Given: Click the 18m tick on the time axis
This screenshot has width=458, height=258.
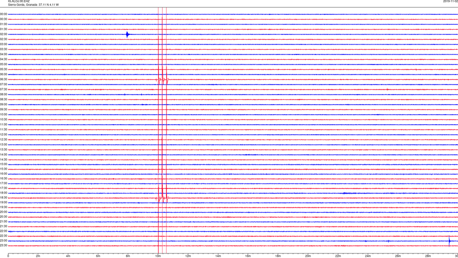Looking at the screenshot, I should click(x=278, y=256).
